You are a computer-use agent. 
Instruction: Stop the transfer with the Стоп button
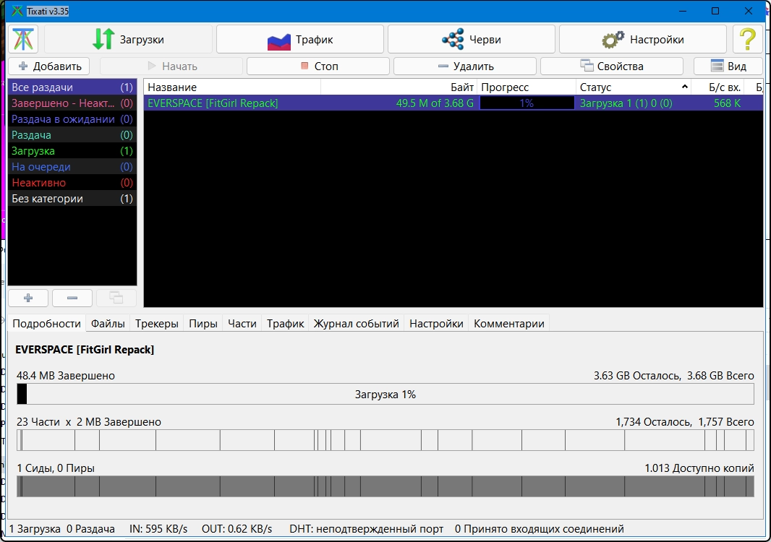319,66
